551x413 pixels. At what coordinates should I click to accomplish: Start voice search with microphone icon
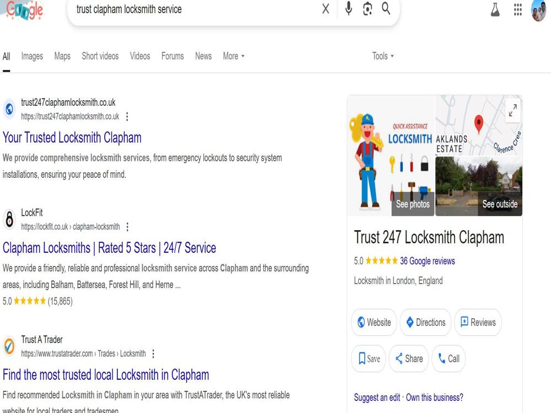pyautogui.click(x=348, y=9)
